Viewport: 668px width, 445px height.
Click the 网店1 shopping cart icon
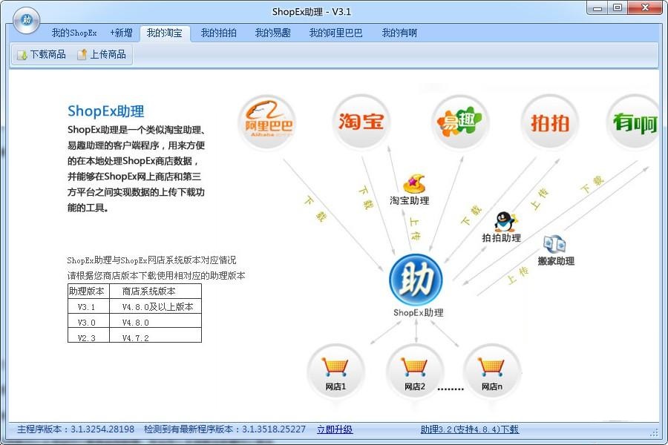336,368
